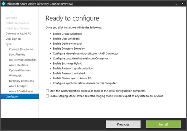Enable start synchronization process checkbox

click(47, 91)
